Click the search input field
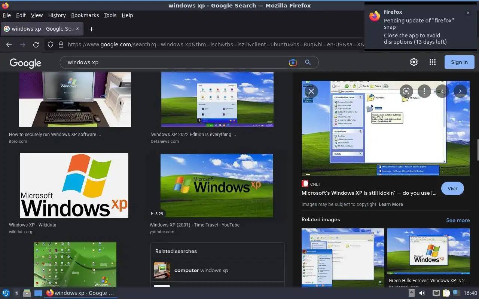This screenshot has width=479, height=299. (x=176, y=62)
